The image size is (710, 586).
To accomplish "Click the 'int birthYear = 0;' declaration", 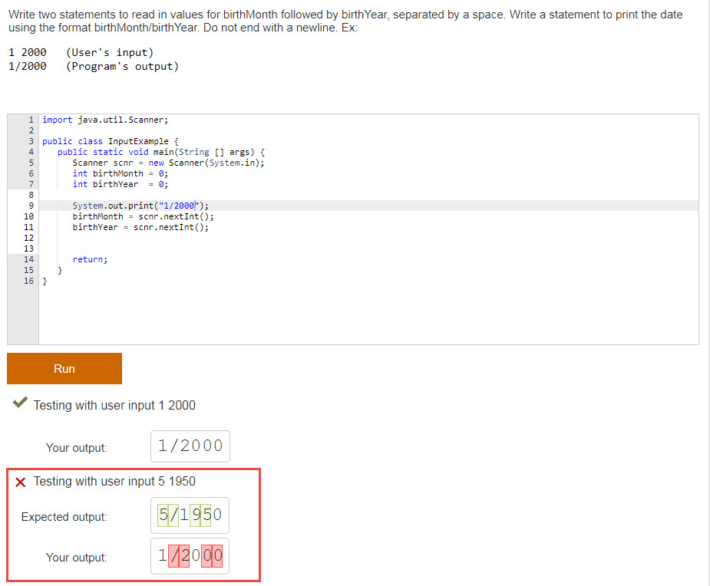I will pos(120,184).
